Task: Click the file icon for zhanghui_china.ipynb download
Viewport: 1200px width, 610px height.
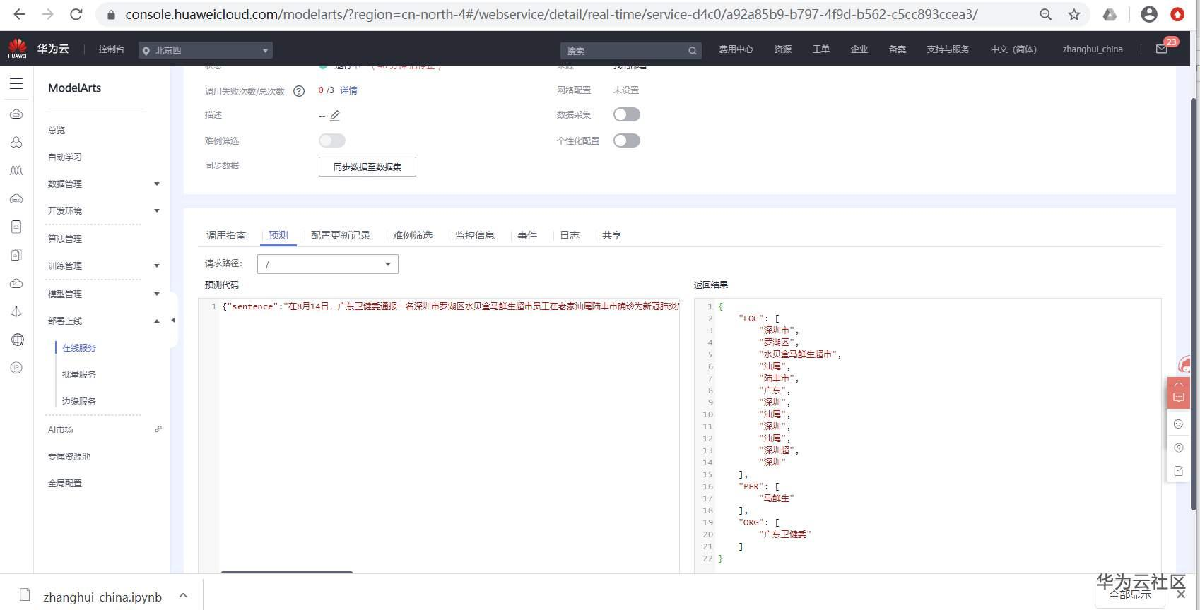Action: [25, 595]
